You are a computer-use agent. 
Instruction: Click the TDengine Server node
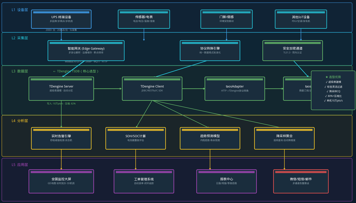[x=61, y=89]
